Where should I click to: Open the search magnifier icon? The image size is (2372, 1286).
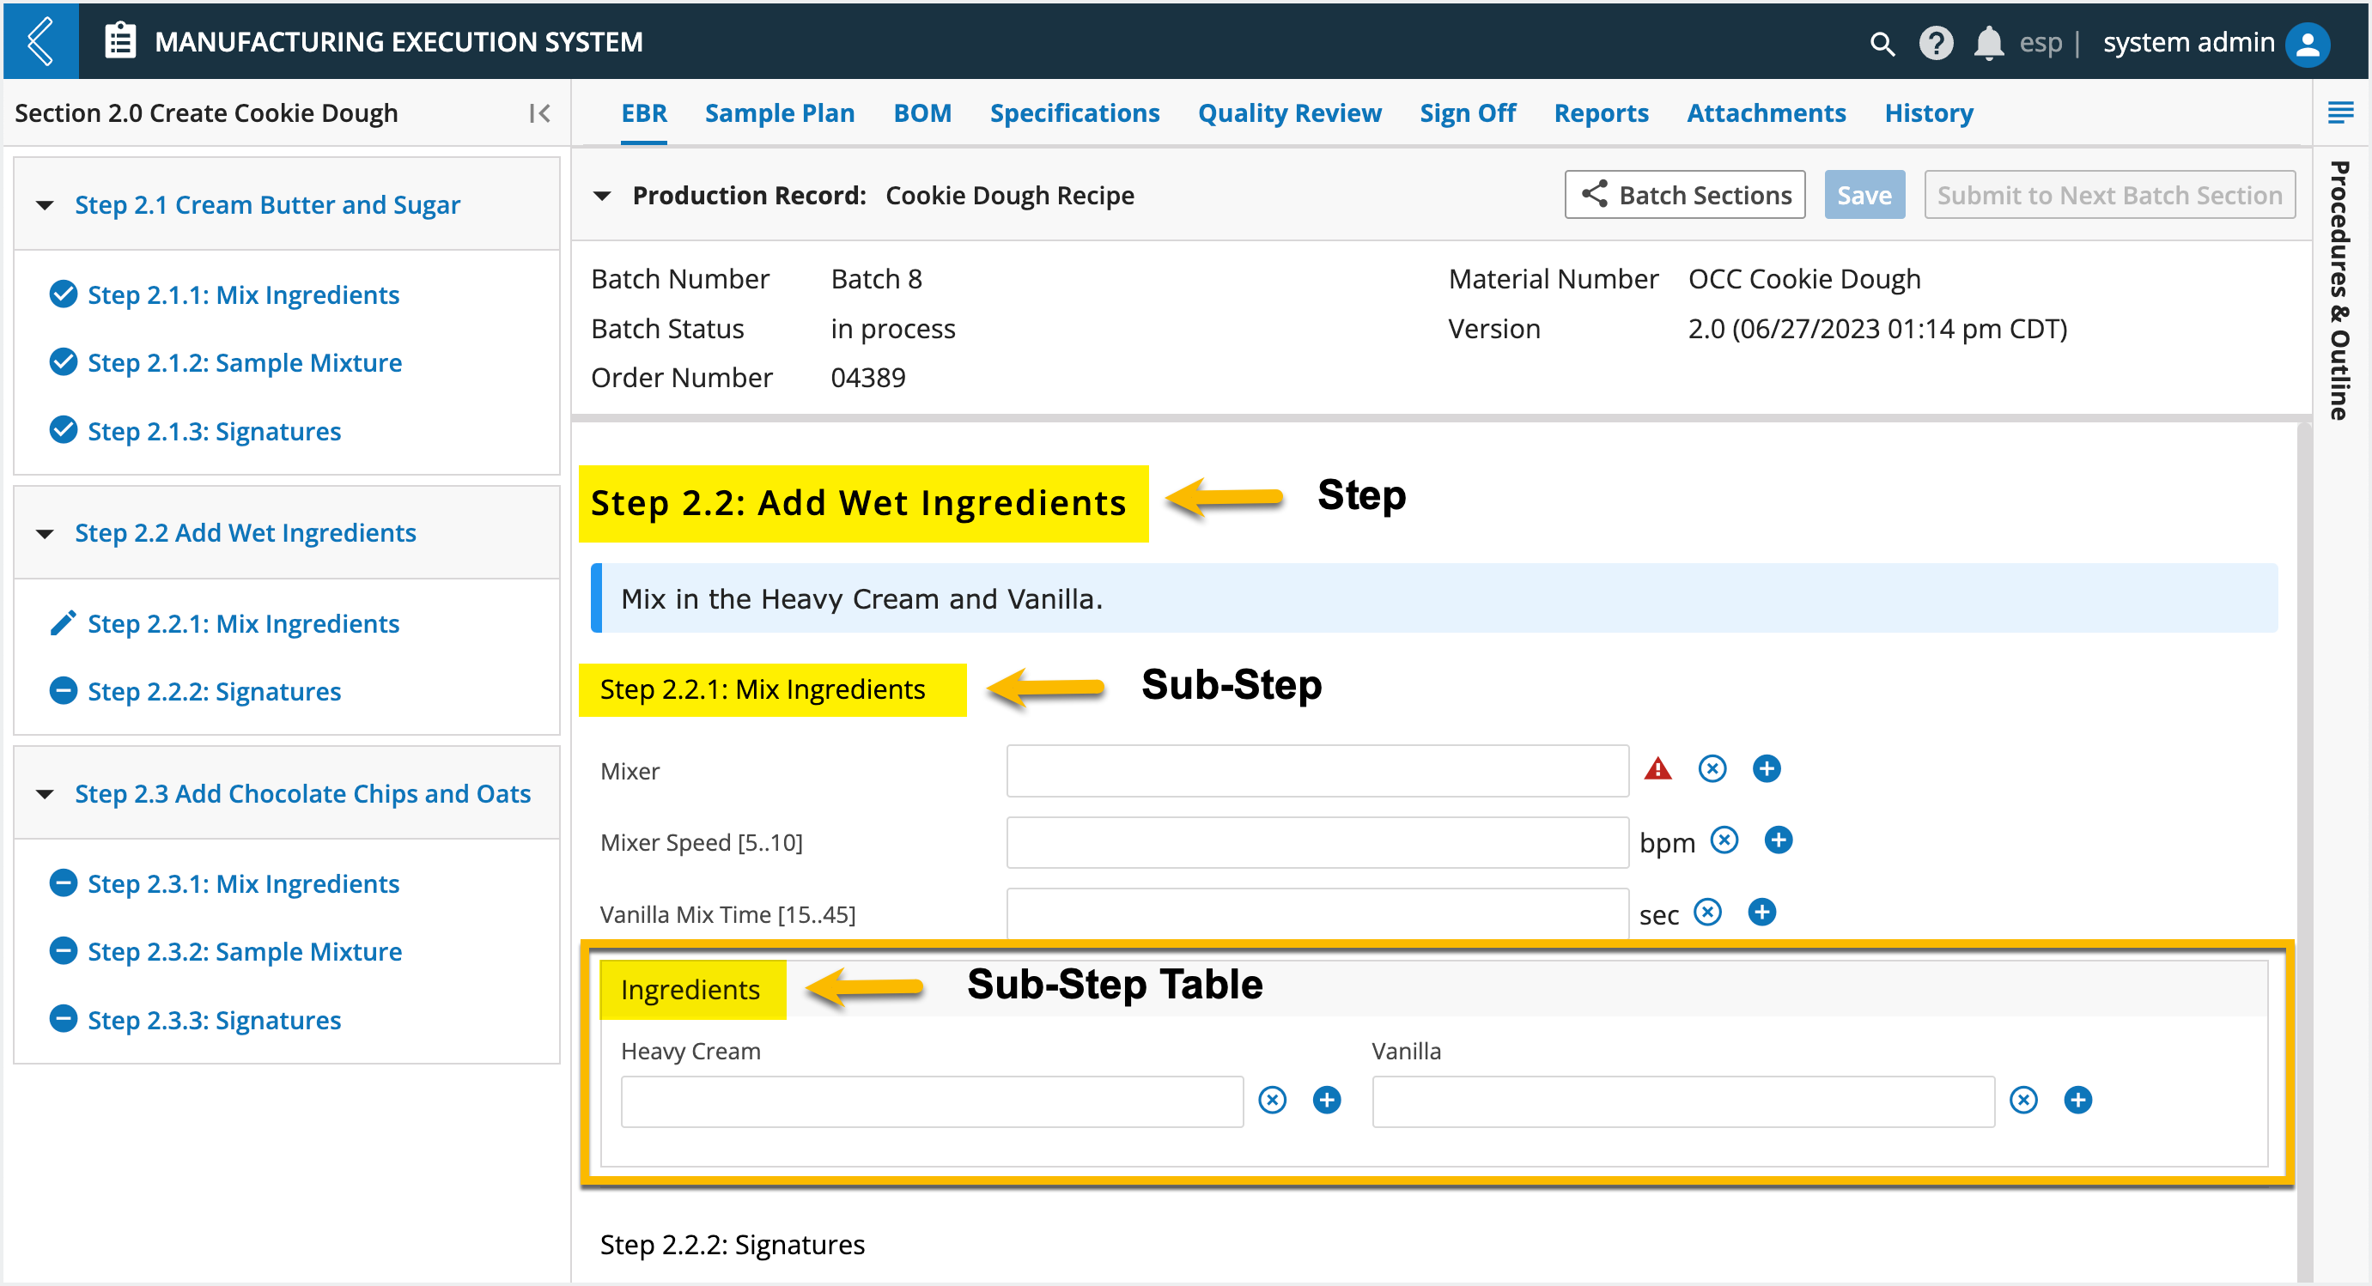(1882, 43)
